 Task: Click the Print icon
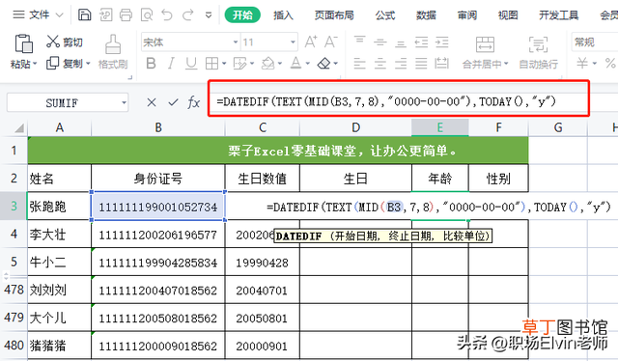click(126, 15)
